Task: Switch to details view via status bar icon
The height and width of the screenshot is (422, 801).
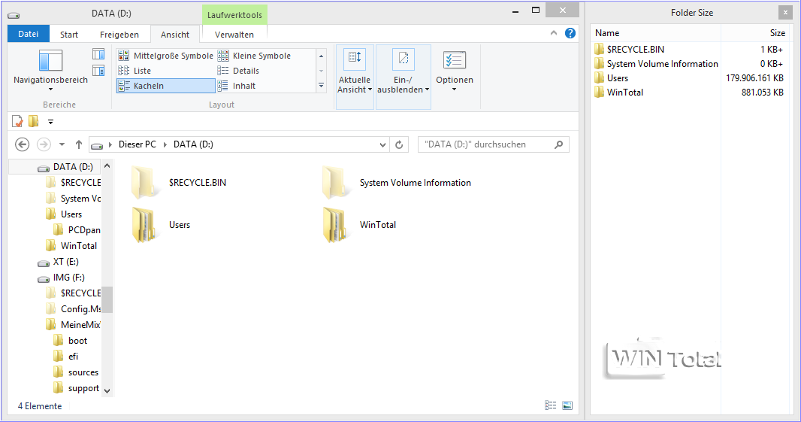Action: point(551,405)
